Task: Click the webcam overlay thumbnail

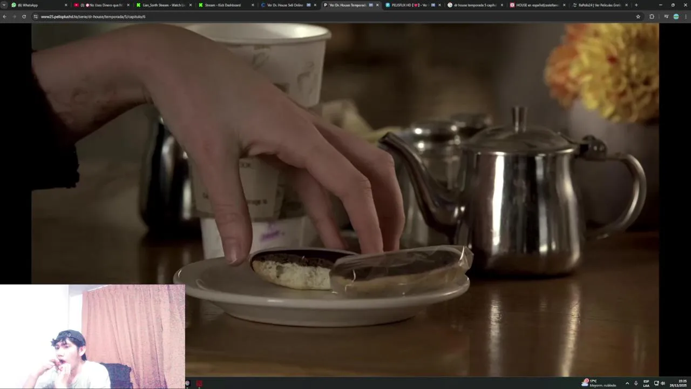Action: 92,337
